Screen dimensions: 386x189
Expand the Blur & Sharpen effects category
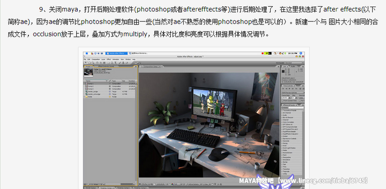click(289, 117)
